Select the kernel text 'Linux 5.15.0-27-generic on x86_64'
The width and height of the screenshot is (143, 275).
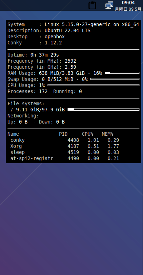click(x=92, y=25)
